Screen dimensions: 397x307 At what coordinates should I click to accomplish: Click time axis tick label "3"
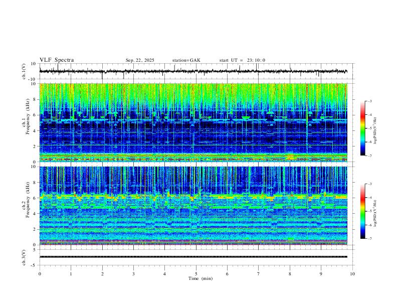[133, 274]
